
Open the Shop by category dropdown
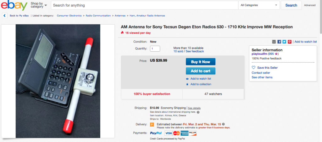click(39, 5)
